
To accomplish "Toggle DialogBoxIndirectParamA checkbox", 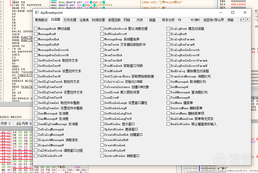I will click(168, 60).
